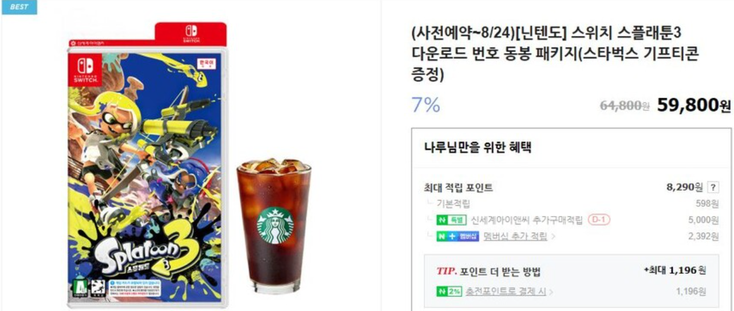Click the Splatoon 3 product title text
This screenshot has width=734, height=311.
point(555,53)
